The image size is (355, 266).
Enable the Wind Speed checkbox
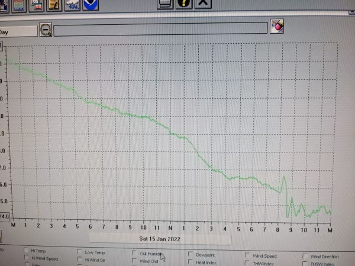click(247, 256)
